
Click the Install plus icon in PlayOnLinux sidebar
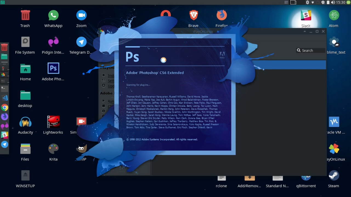coord(103,76)
